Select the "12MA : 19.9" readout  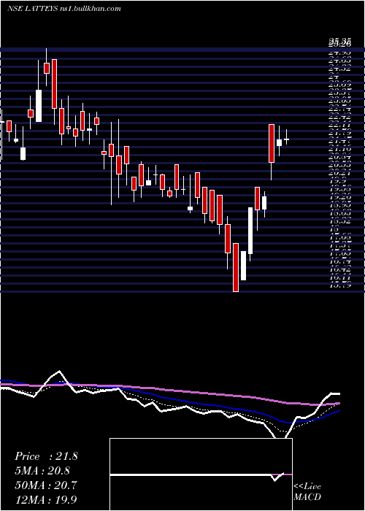[x=46, y=499]
